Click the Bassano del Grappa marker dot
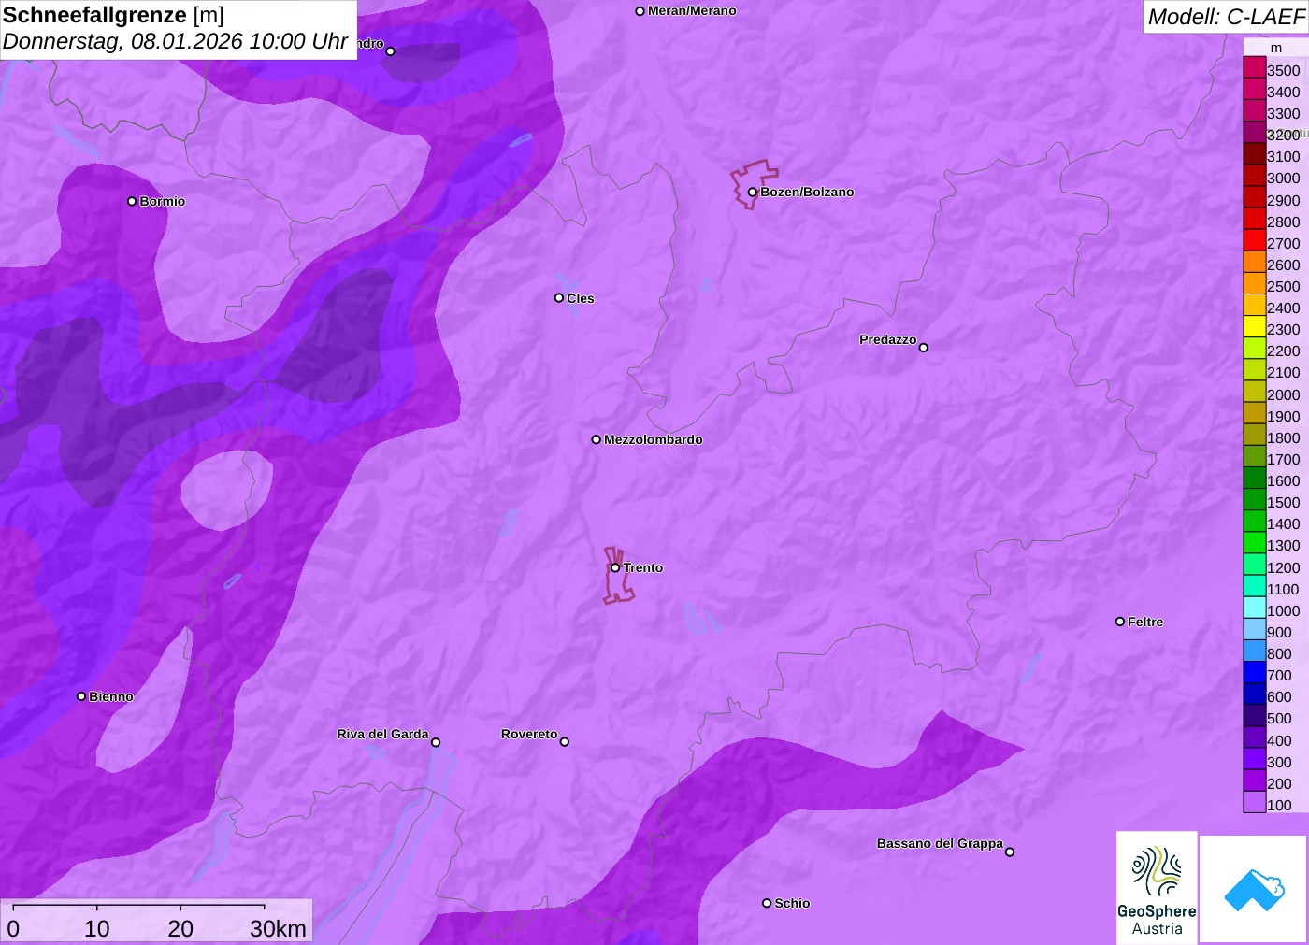Screen dimensions: 1309x945 click(1010, 852)
